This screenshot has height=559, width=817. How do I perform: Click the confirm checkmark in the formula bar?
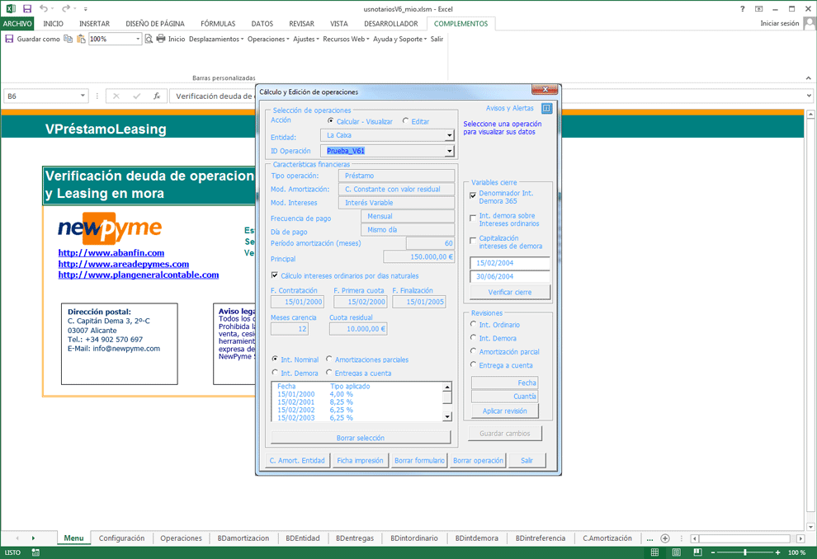[136, 96]
